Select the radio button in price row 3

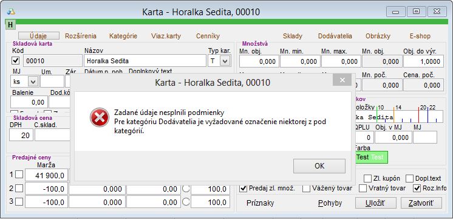pos(186,201)
